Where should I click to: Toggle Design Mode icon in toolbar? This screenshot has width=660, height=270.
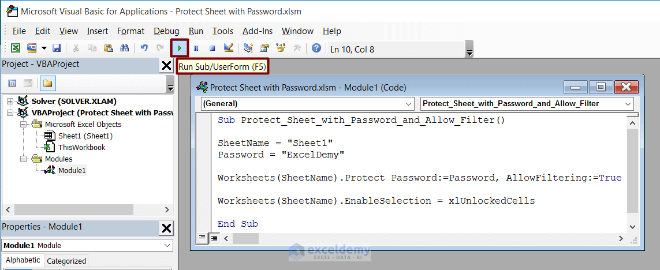tap(228, 48)
